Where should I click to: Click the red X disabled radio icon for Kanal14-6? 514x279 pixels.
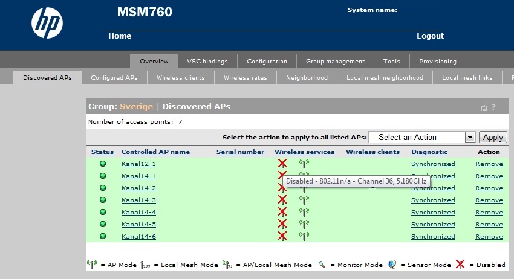(x=282, y=236)
